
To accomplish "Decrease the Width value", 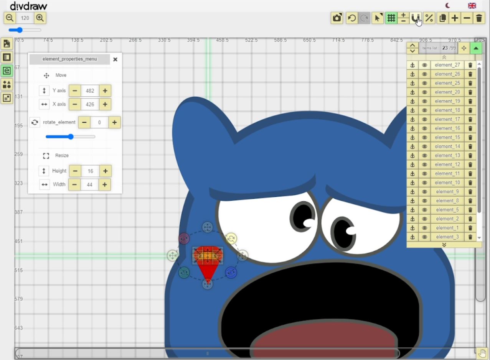I will (x=74, y=184).
